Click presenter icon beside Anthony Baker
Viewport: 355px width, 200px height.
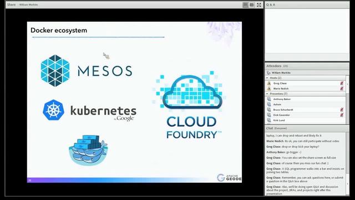[x=269, y=99]
